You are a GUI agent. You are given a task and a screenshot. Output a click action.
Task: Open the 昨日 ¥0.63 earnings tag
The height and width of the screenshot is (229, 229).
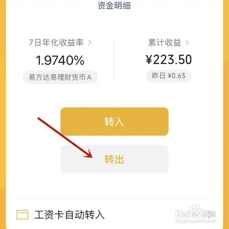pos(169,76)
